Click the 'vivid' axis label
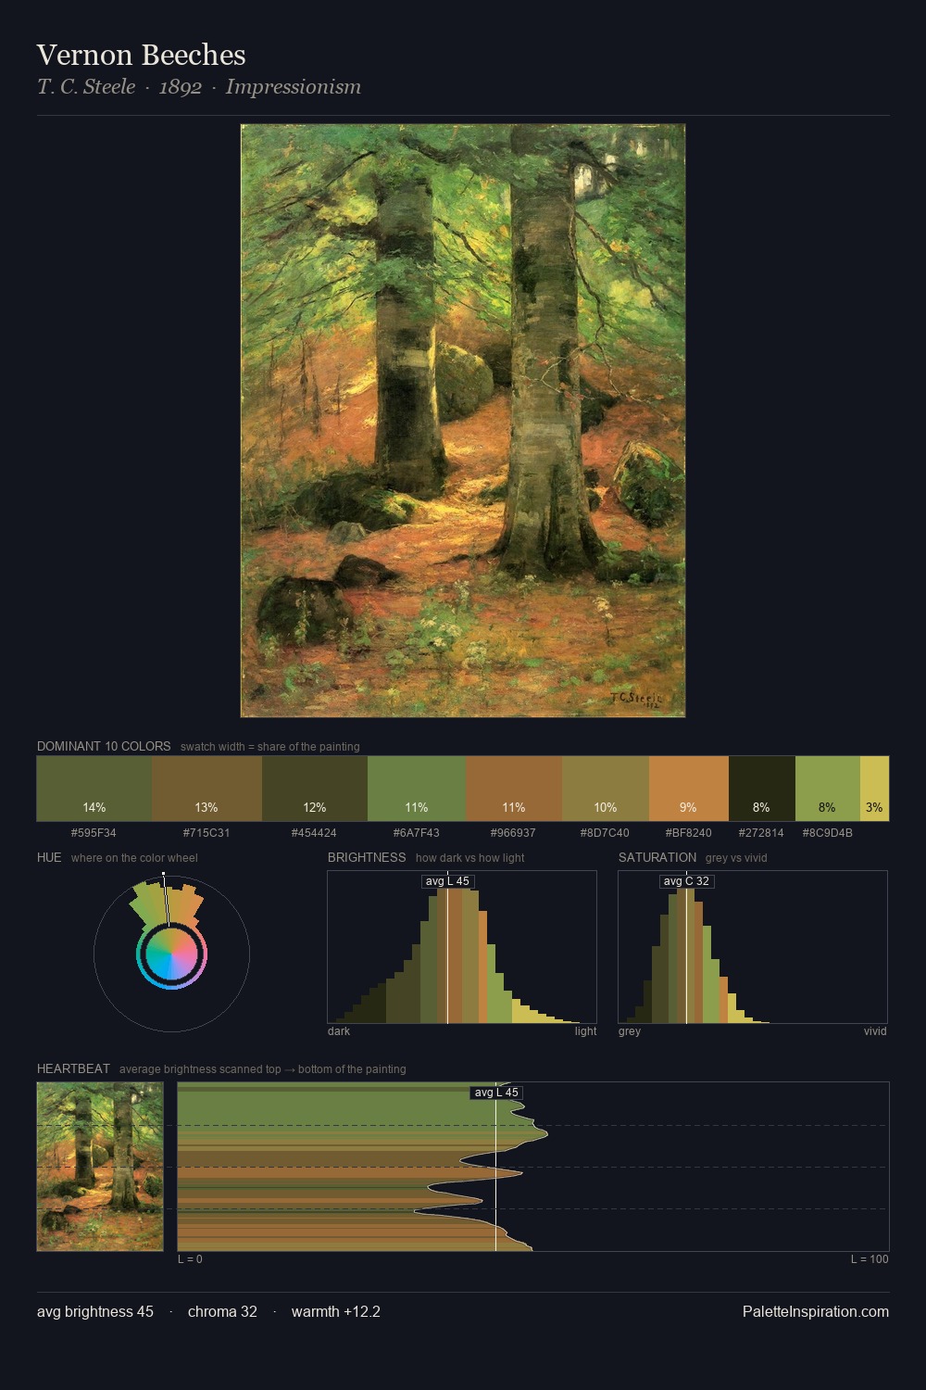 pos(875,1031)
